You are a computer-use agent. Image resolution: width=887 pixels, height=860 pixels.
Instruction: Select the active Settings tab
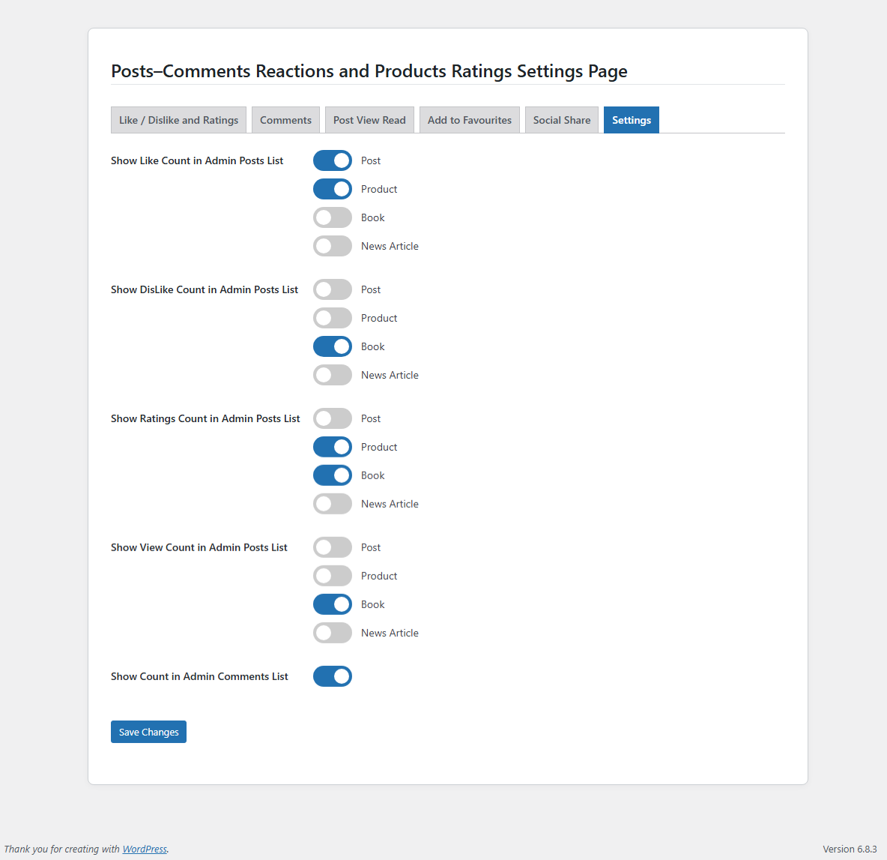(x=631, y=120)
